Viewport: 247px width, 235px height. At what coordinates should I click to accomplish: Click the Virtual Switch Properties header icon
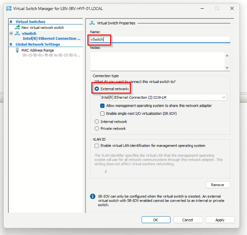92,23
